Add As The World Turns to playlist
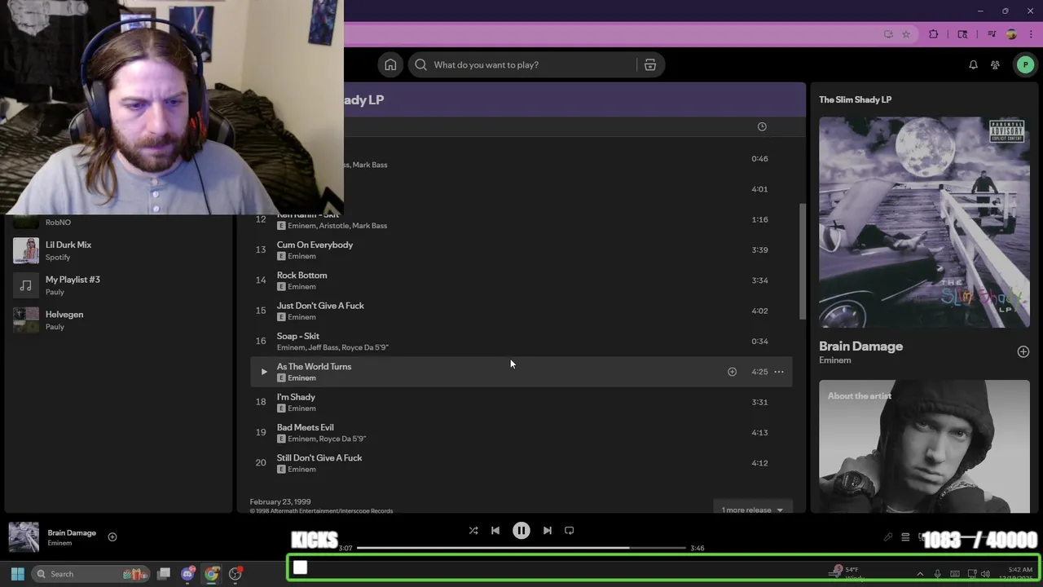 732,372
